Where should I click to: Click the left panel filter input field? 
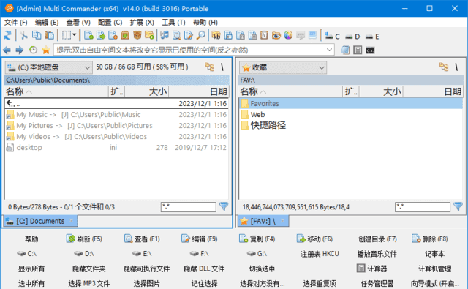(189, 207)
